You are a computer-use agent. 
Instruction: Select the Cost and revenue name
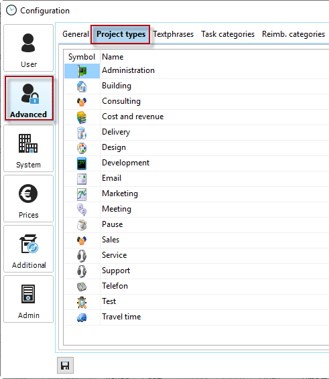click(x=133, y=117)
